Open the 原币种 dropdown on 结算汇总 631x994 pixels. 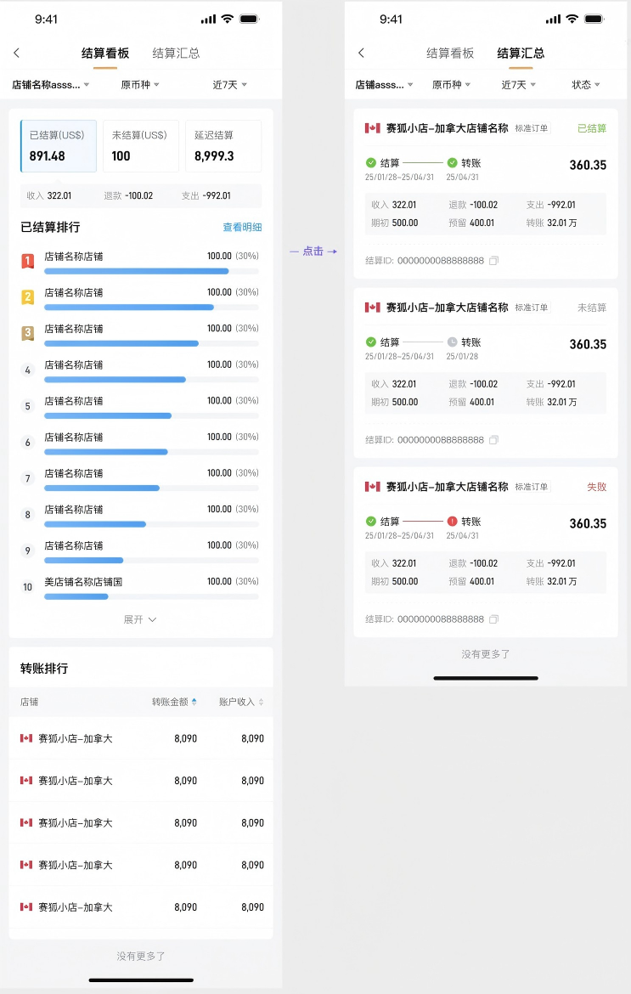point(451,85)
